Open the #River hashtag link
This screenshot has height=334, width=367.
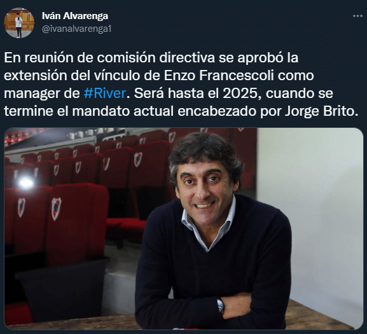(x=104, y=94)
